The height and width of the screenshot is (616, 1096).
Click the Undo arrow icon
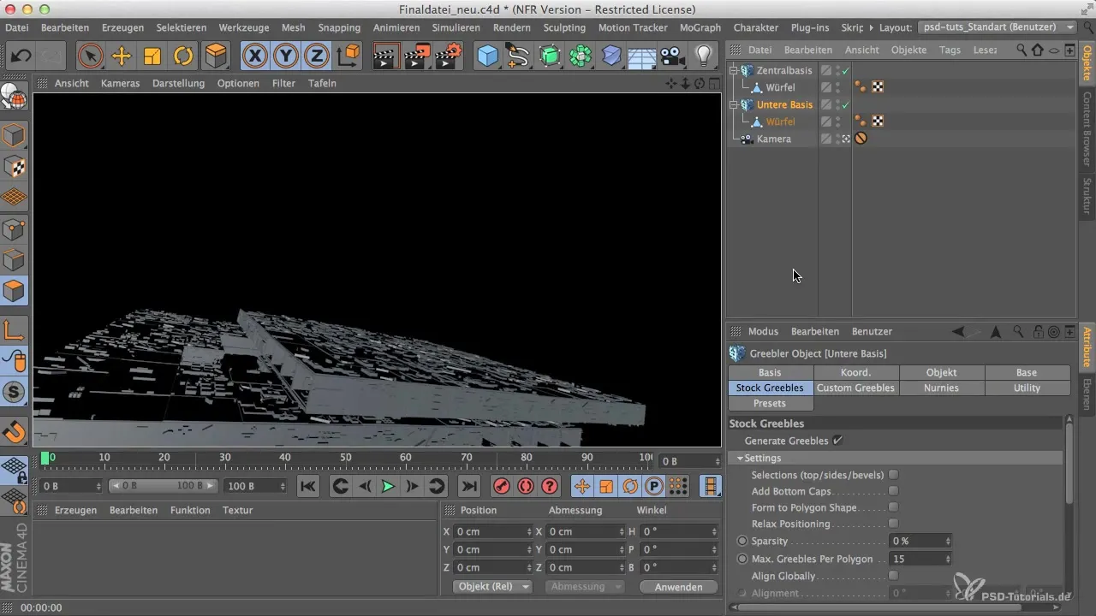click(21, 56)
